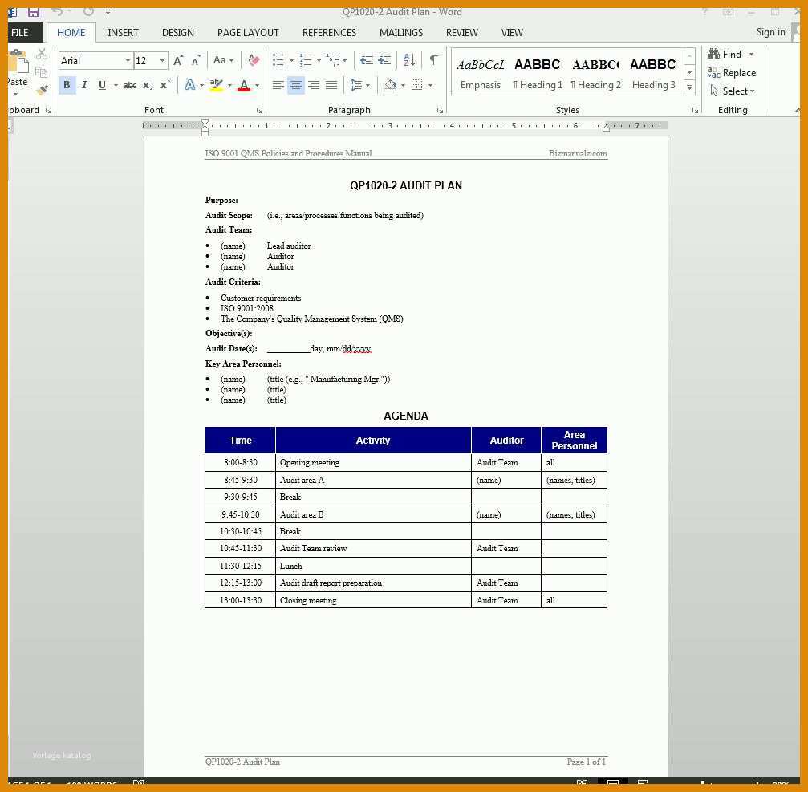Click the Strikethrough abc icon
808x792 pixels.
pos(130,85)
